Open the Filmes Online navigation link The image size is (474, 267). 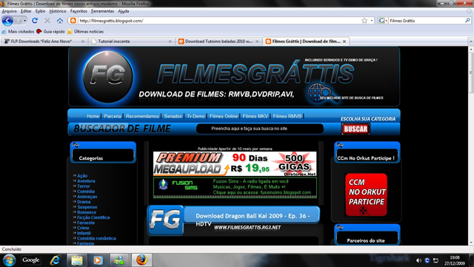click(224, 116)
